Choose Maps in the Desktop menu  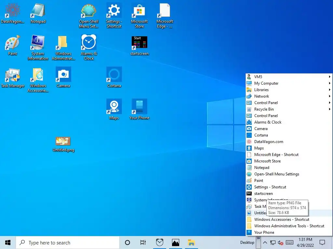click(289, 148)
